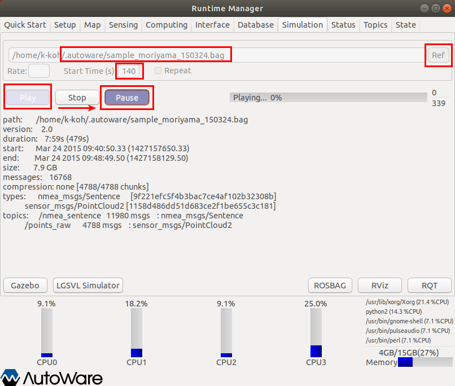Launch Gazebo simulator
The image size is (455, 386).
pos(25,286)
